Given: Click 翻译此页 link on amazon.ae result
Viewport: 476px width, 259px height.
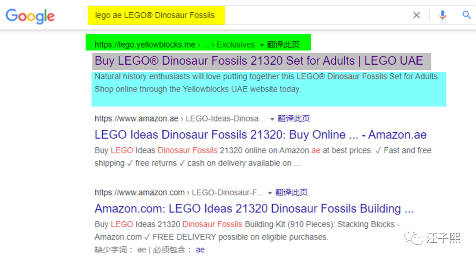Looking at the screenshot, I should tap(294, 118).
